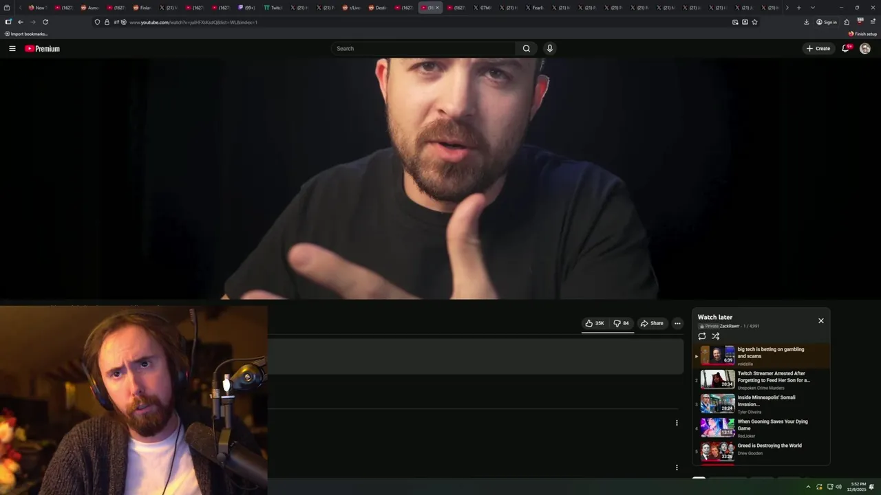
Task: Open 'Twitch Streamer Arrested After Forgetting' video
Action: (774, 377)
